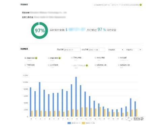Select the 下单订单数 radio button

click(x=72, y=58)
